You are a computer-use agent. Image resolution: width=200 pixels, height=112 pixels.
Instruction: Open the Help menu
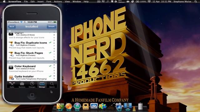(86, 2)
